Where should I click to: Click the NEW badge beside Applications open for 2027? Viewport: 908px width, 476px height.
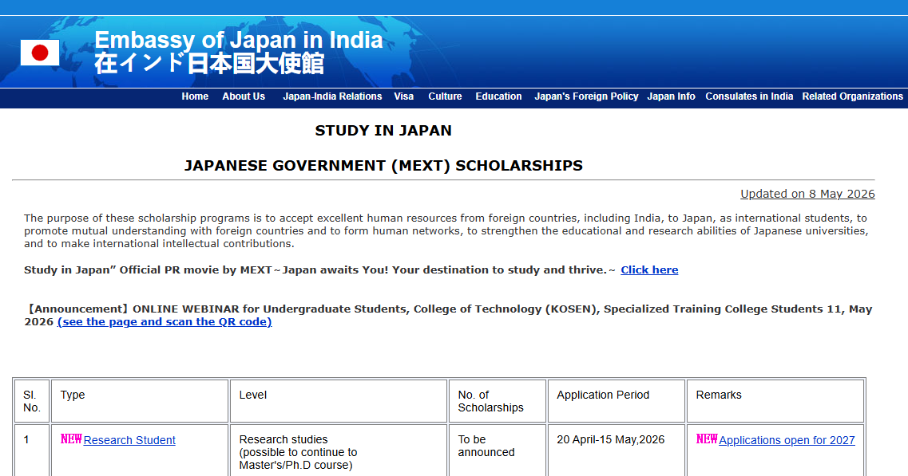click(x=707, y=439)
